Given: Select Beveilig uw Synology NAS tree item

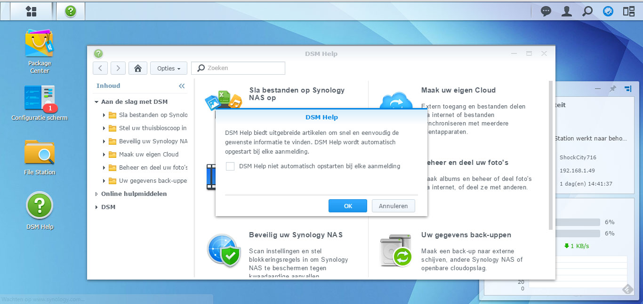Looking at the screenshot, I should coord(153,141).
